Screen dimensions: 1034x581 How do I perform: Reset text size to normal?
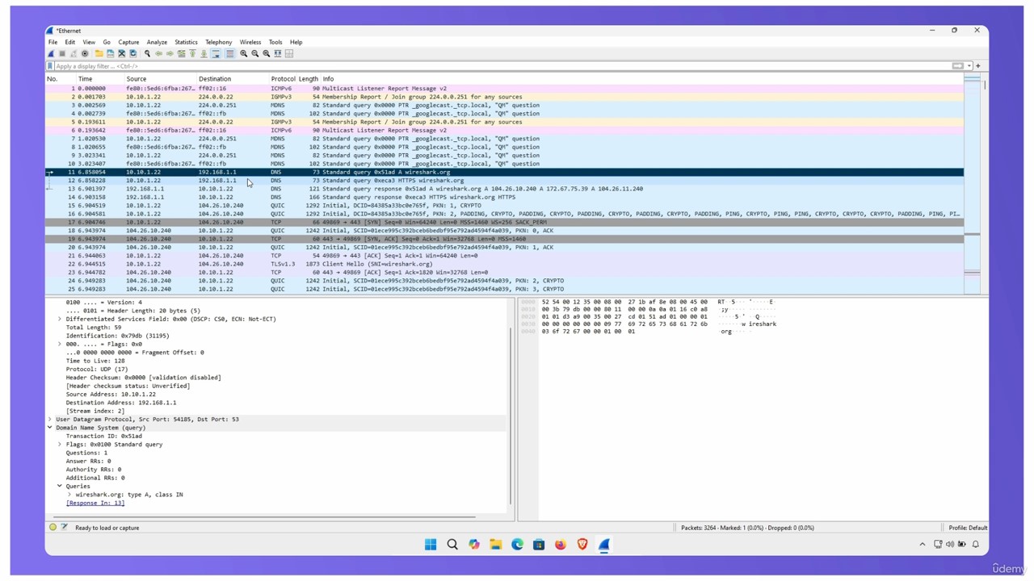(266, 54)
